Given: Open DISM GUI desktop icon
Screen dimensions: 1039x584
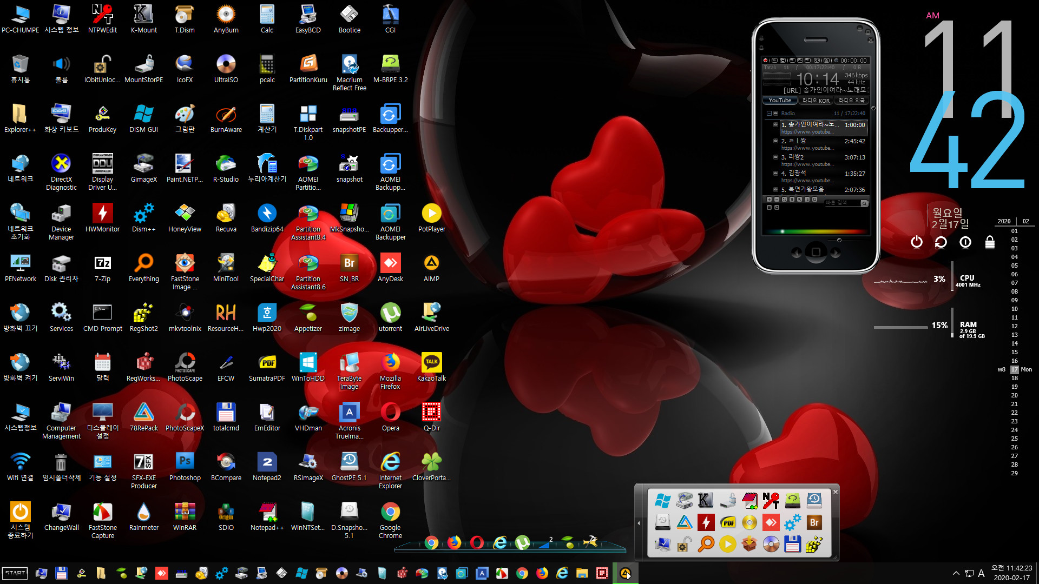Looking at the screenshot, I should click(x=143, y=118).
